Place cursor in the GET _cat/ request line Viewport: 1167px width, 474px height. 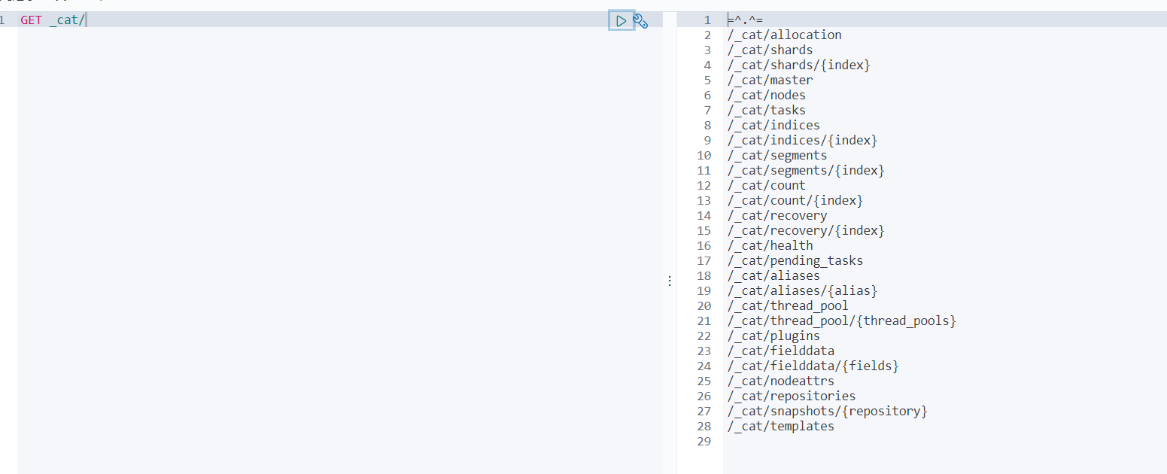click(53, 20)
